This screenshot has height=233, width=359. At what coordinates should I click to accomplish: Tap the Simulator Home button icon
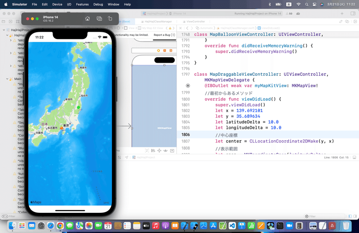pos(88,18)
